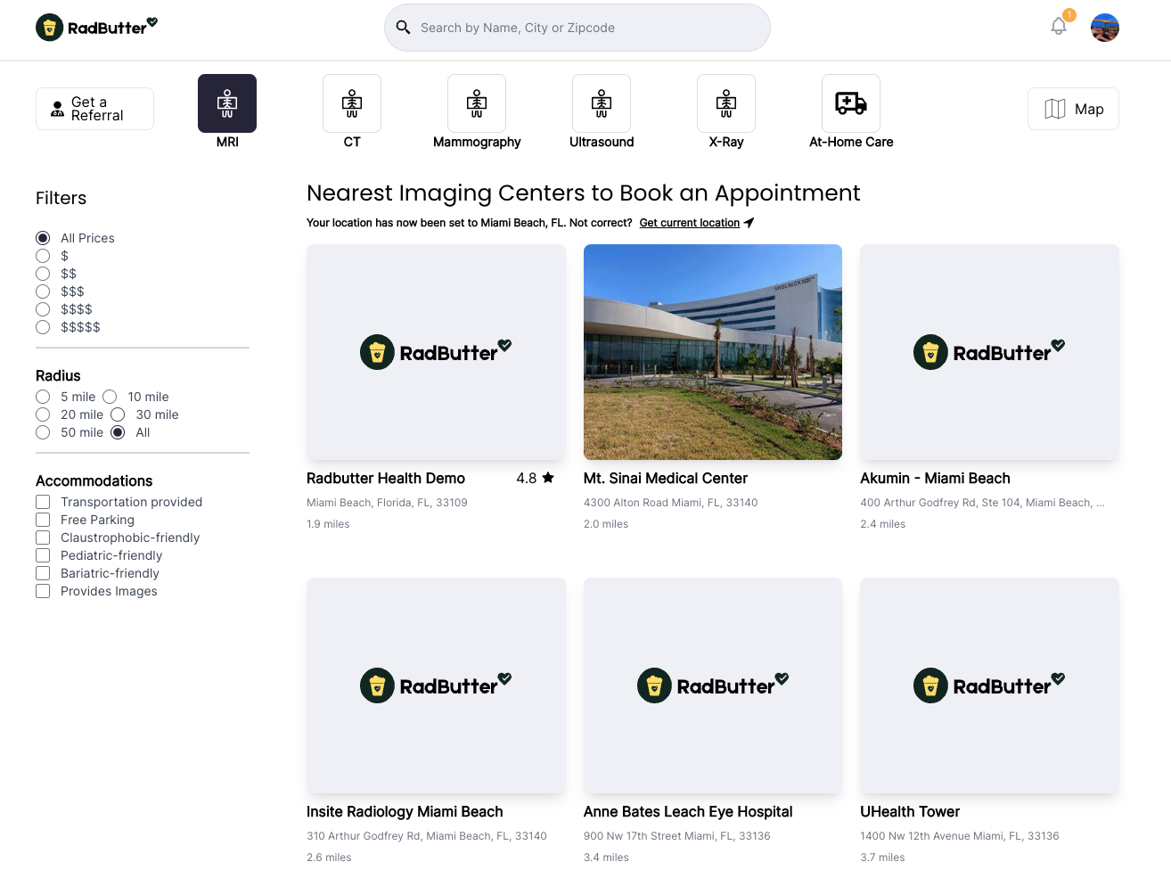Viewport: 1171px width, 870px height.
Task: Tick Claustrophobic-friendly accommodation
Action: (x=43, y=538)
